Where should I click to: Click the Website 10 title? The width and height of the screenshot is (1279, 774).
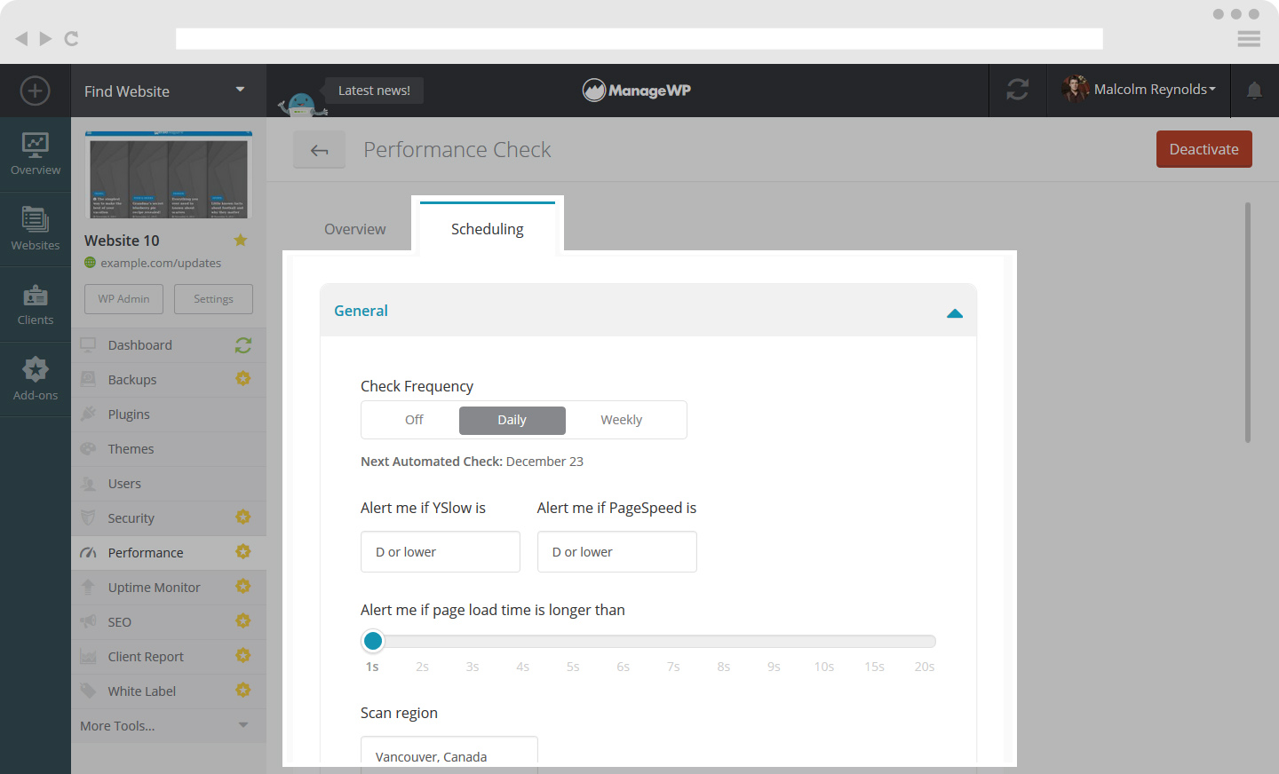(122, 241)
